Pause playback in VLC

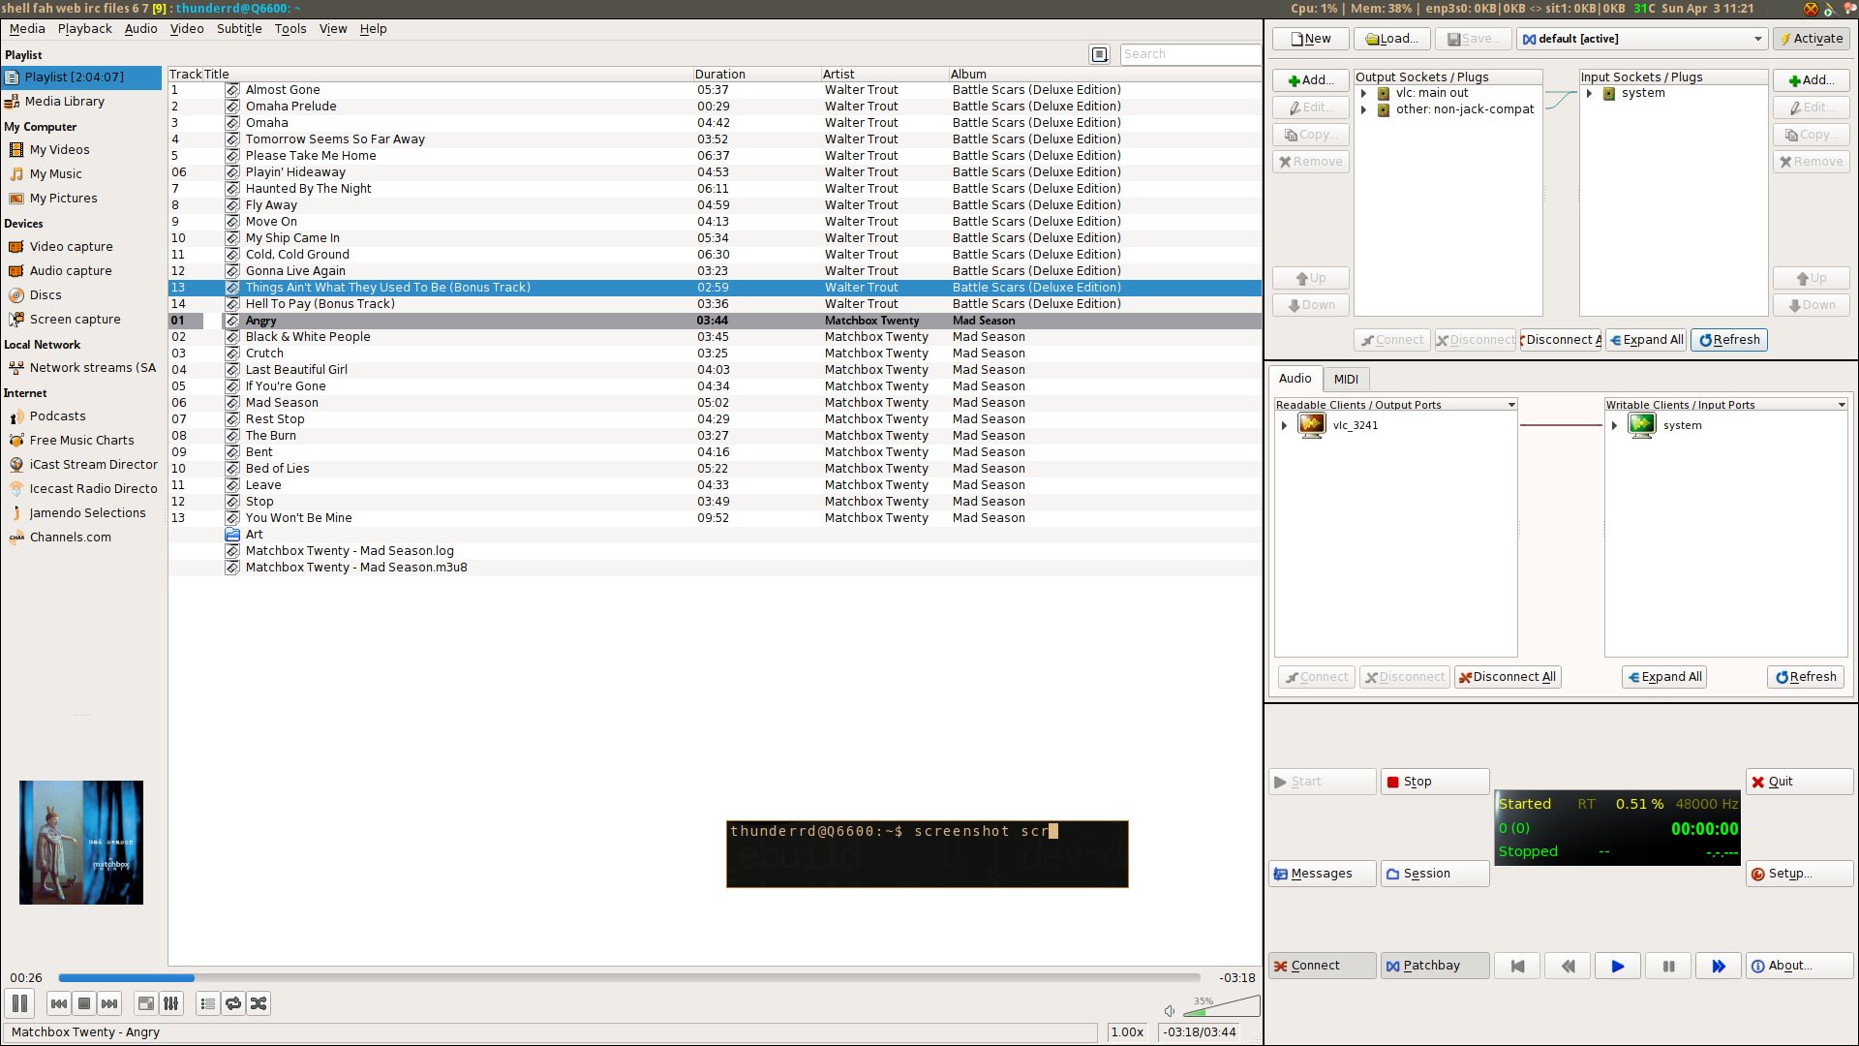(x=19, y=1003)
